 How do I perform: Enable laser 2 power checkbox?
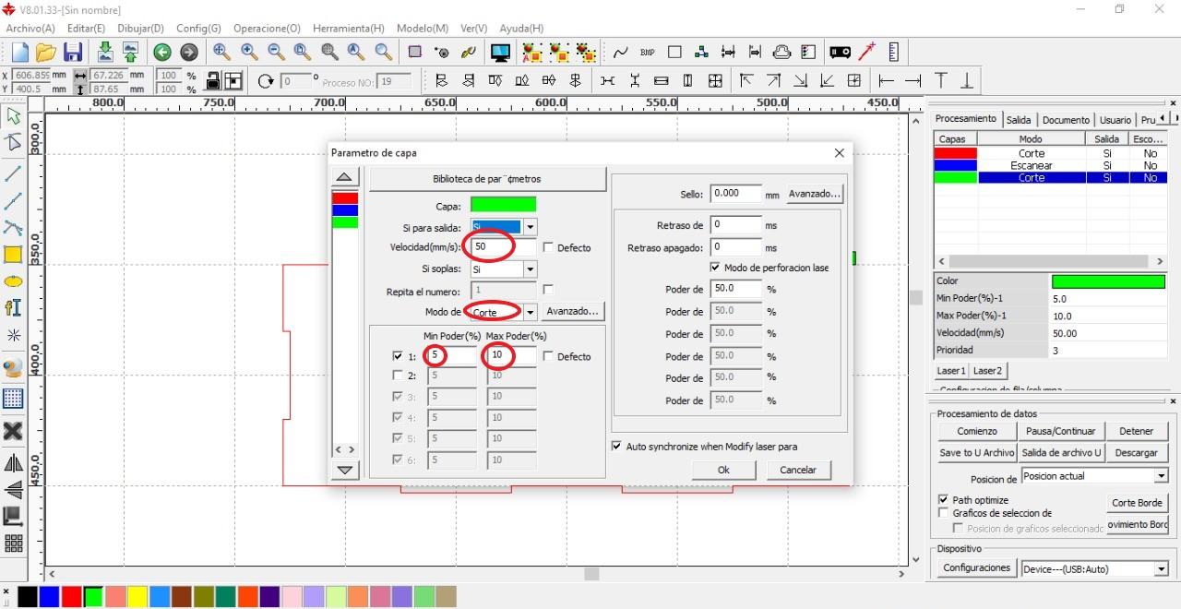(398, 376)
